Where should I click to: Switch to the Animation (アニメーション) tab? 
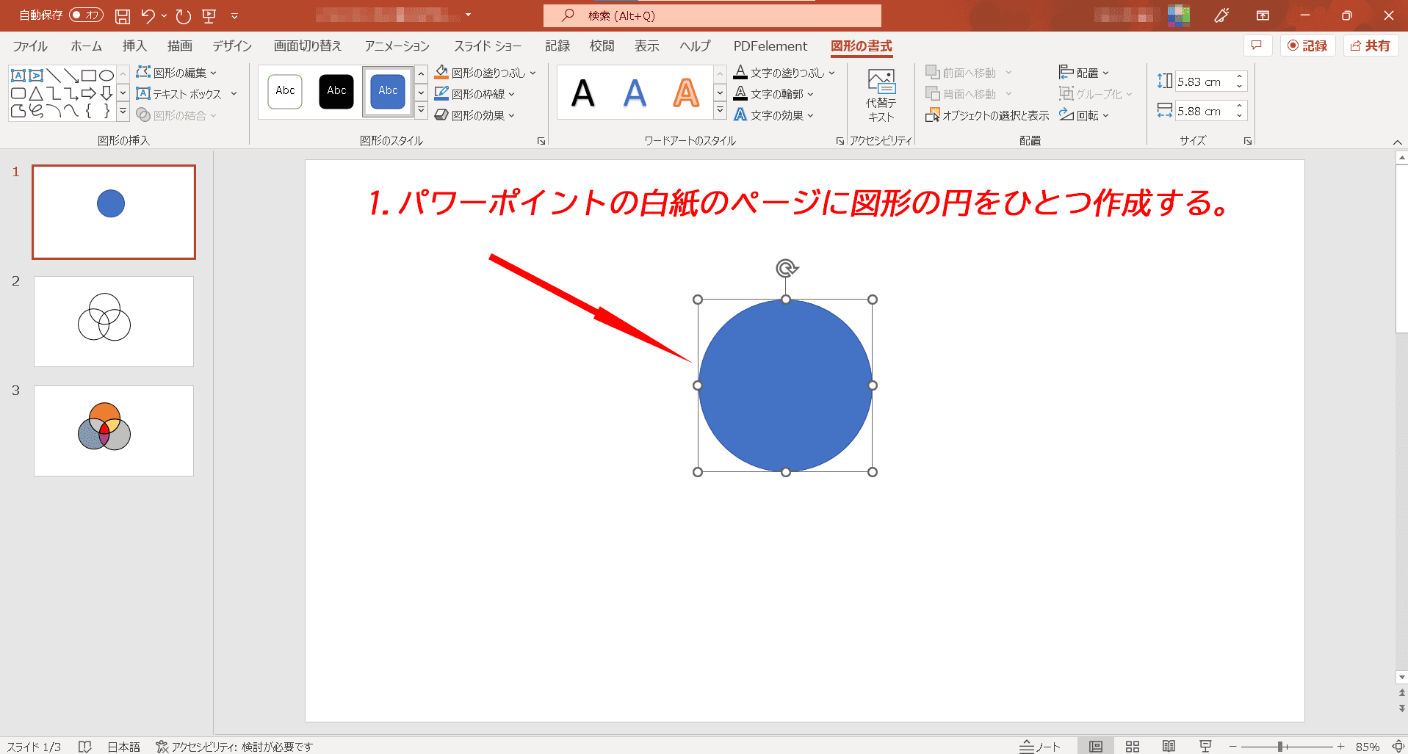point(397,46)
